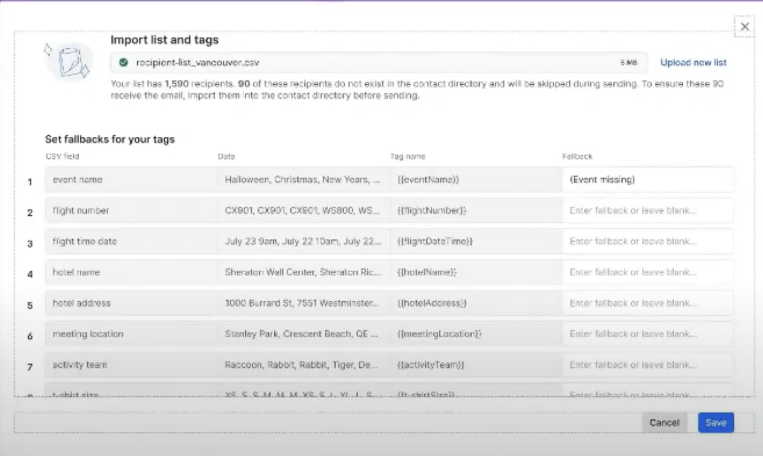Viewport: 763px width, 456px height.
Task: Select the (Event missing) fallback text
Action: tap(602, 180)
